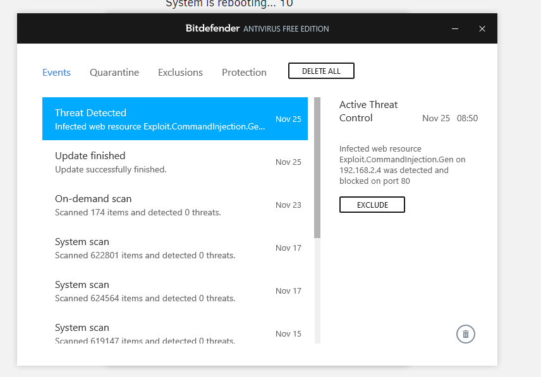Close the Bitdefender window
The image size is (541, 377).
482,28
